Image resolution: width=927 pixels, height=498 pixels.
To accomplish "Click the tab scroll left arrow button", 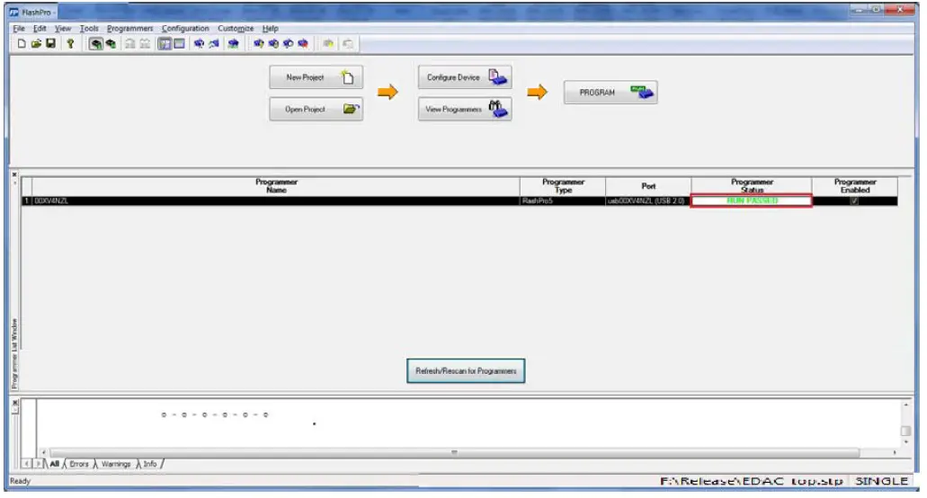I will coord(27,465).
